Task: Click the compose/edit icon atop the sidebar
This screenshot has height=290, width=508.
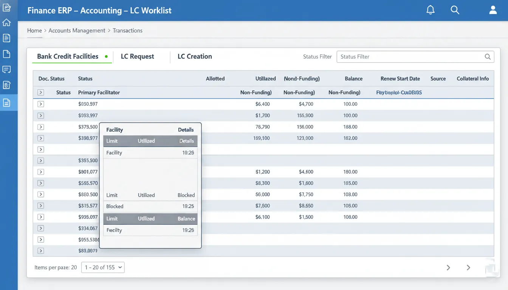Action: (6, 7)
